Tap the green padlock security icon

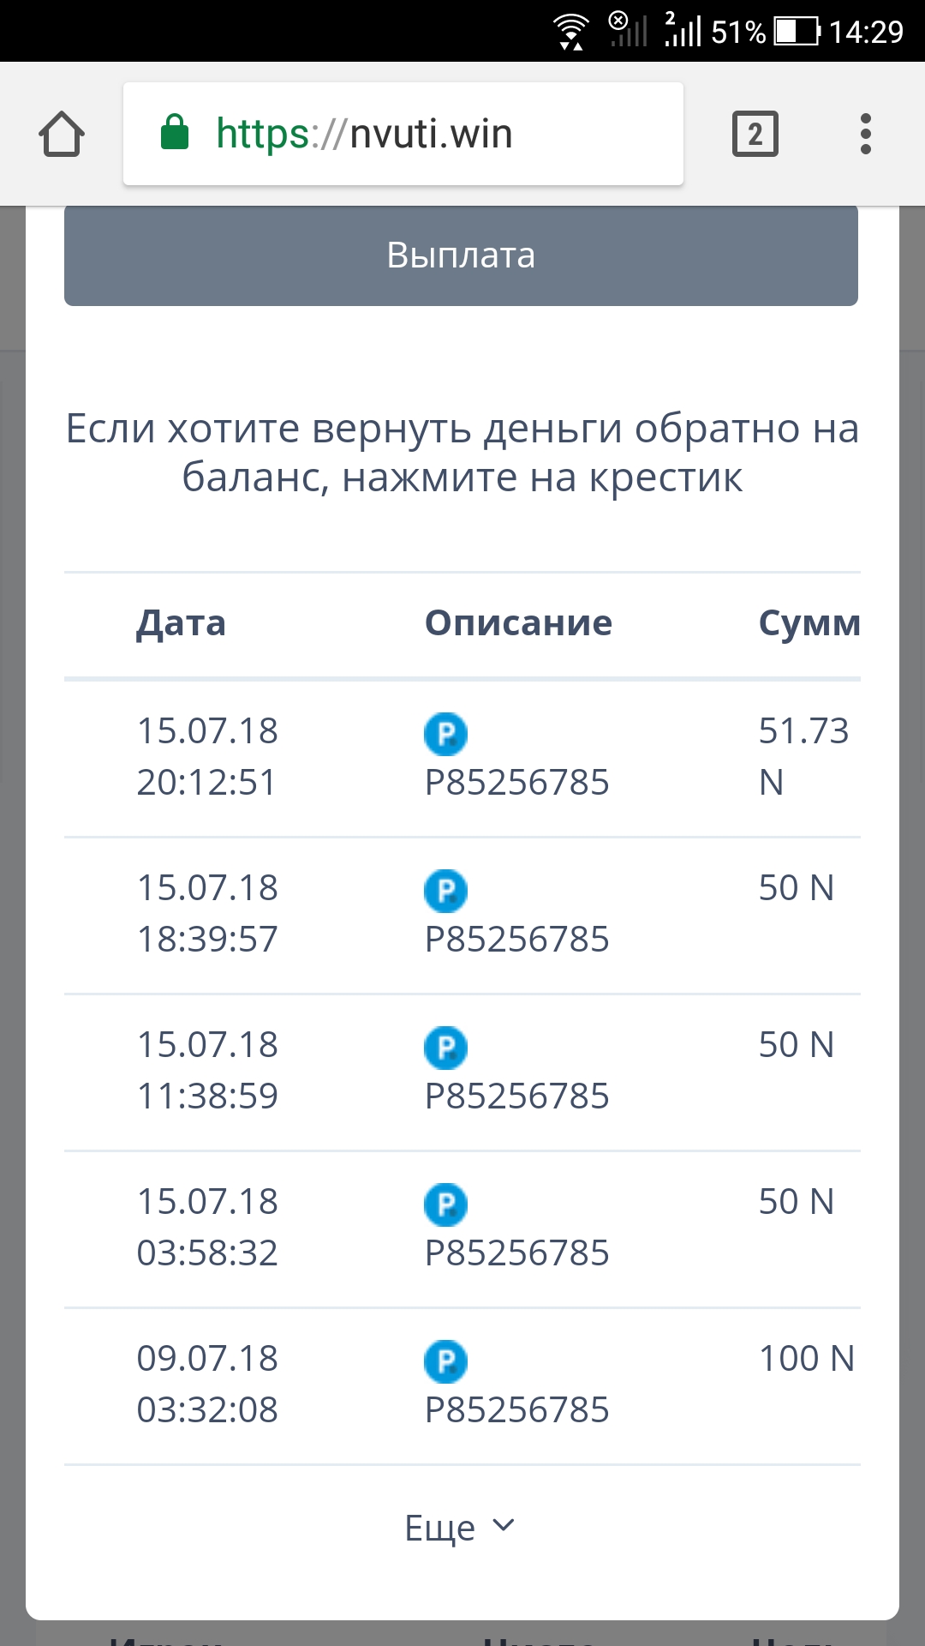pyautogui.click(x=175, y=133)
